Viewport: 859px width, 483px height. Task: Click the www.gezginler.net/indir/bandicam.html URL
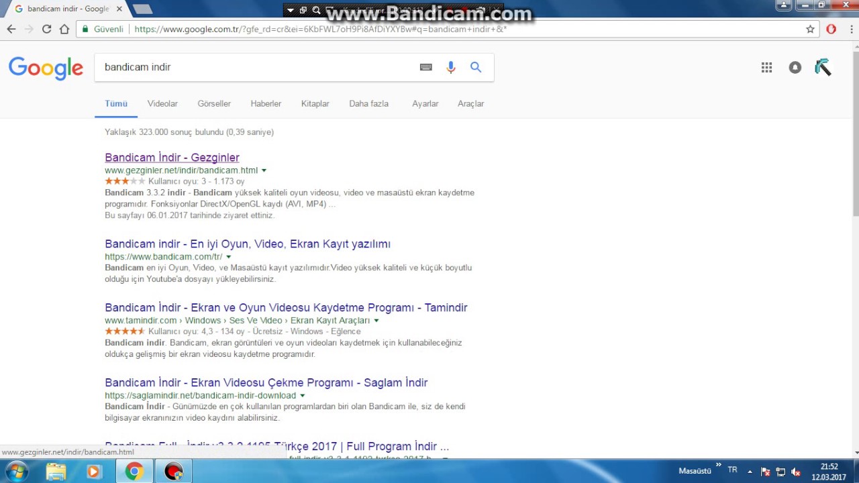pos(181,170)
